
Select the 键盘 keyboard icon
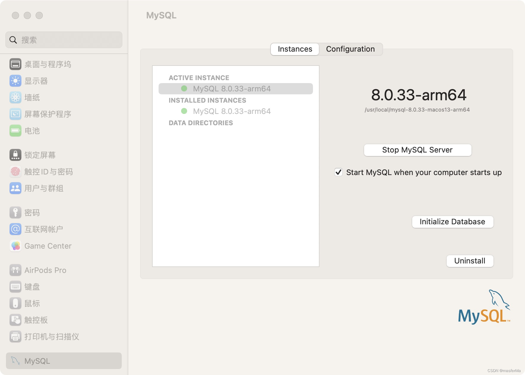tap(15, 287)
